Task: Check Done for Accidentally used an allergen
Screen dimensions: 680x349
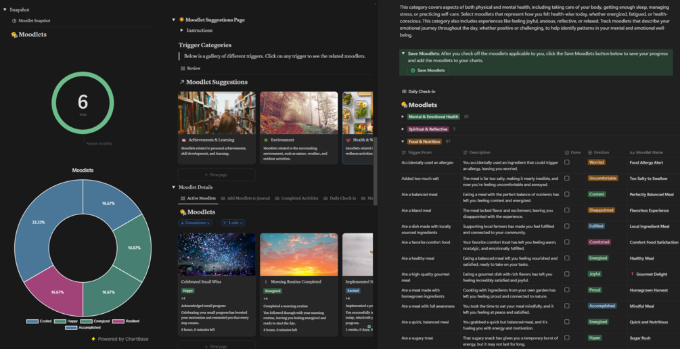Action: [x=567, y=162]
